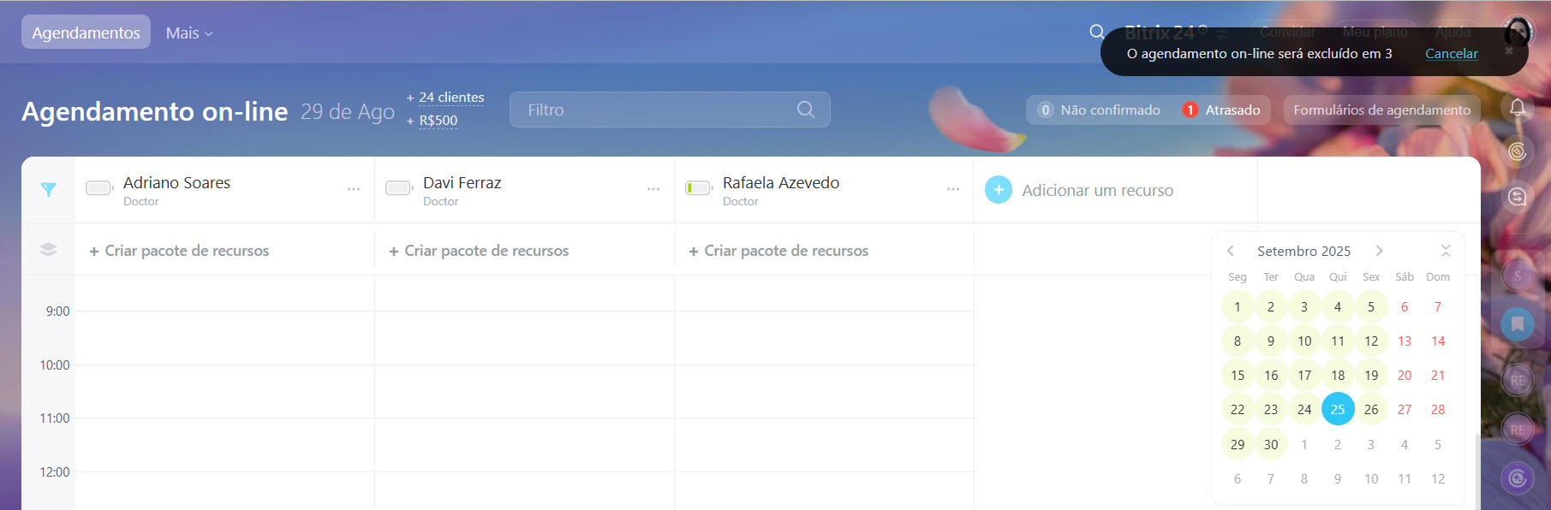Open the chat bubble icon in sidebar
Screen dimensions: 1551x510
(1517, 197)
